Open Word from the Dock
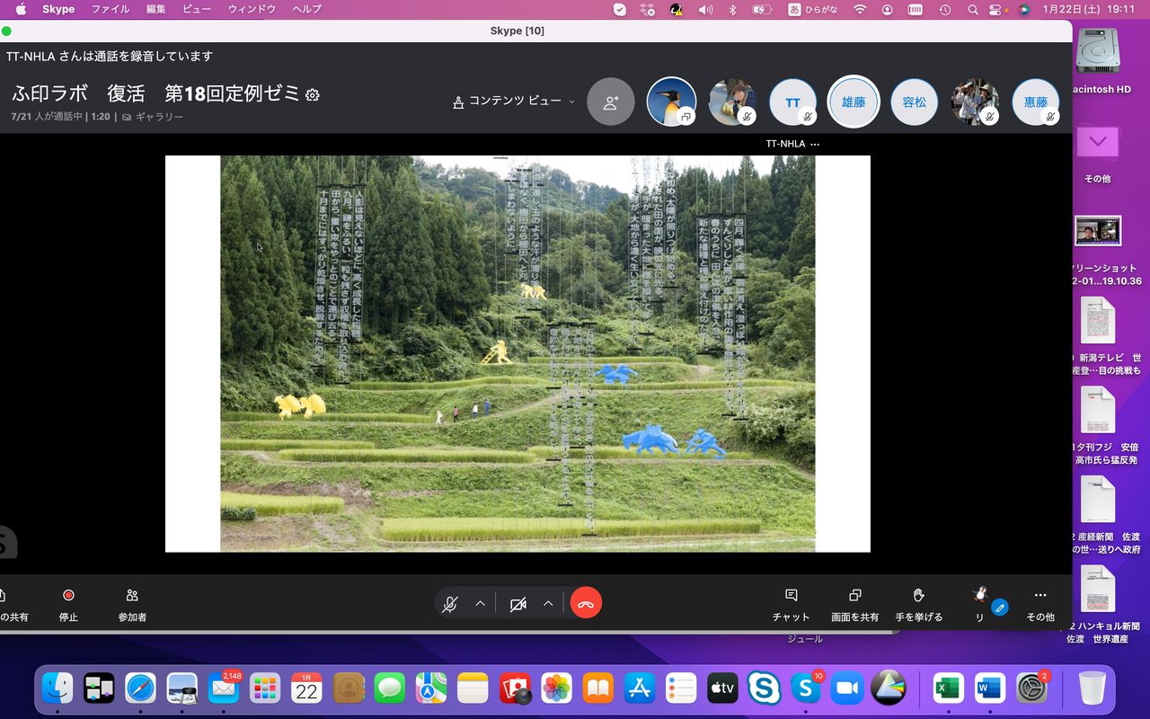Screen dimensions: 1150x719 990,688
